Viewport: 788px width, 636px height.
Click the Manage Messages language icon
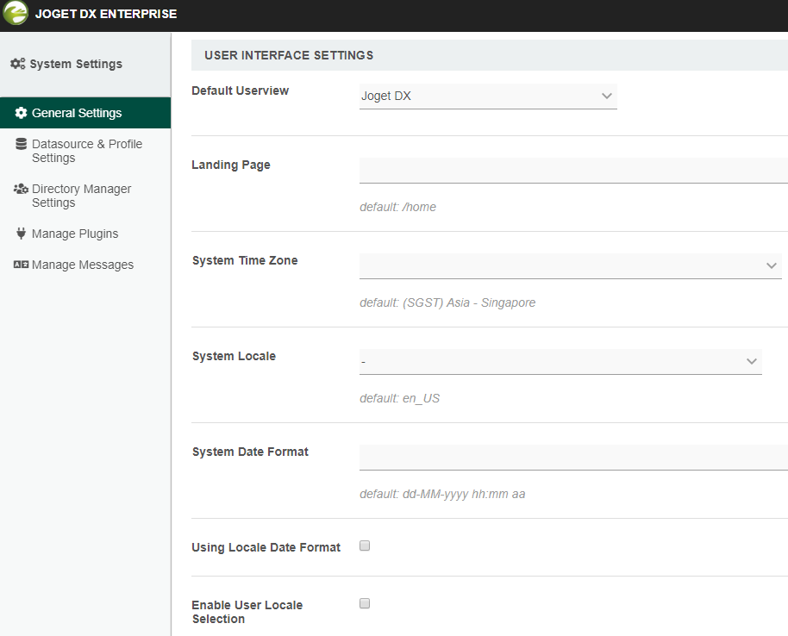[x=22, y=265]
